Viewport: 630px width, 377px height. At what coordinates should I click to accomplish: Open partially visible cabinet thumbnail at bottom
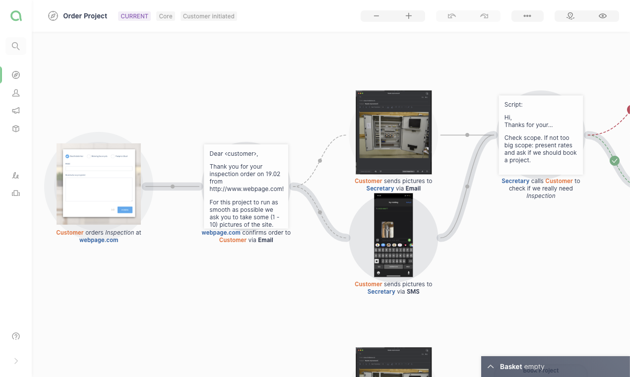point(394,362)
